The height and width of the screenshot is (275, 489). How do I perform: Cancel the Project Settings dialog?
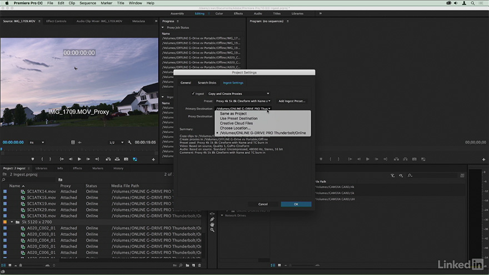point(263,204)
